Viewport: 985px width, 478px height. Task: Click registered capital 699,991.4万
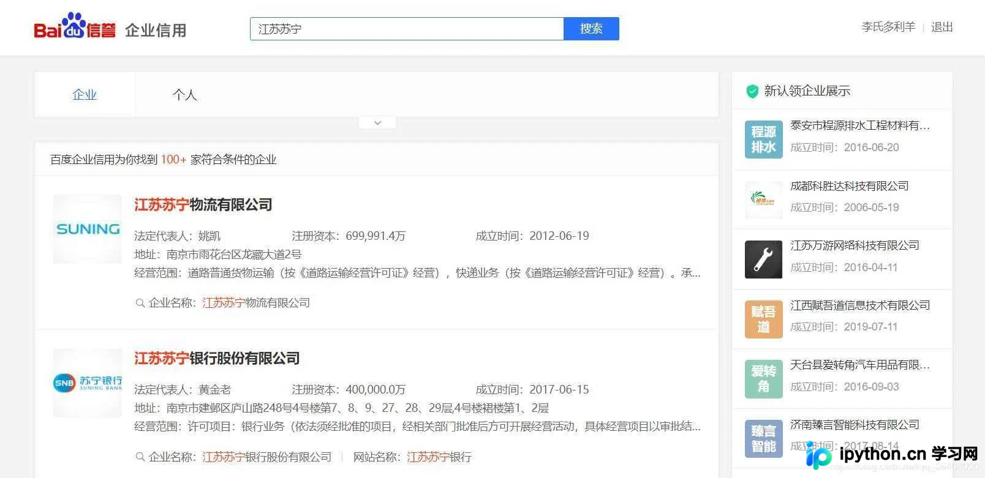[x=376, y=236]
